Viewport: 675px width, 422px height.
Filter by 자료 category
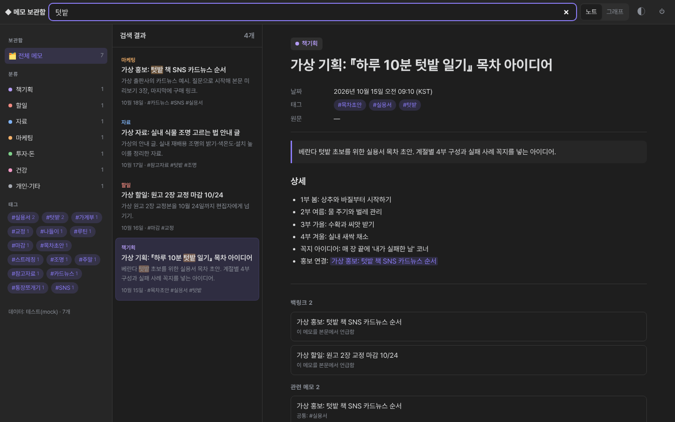click(56, 121)
